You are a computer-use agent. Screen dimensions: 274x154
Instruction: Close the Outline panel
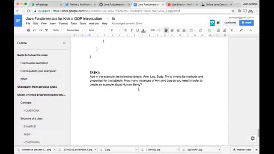pos(64,43)
